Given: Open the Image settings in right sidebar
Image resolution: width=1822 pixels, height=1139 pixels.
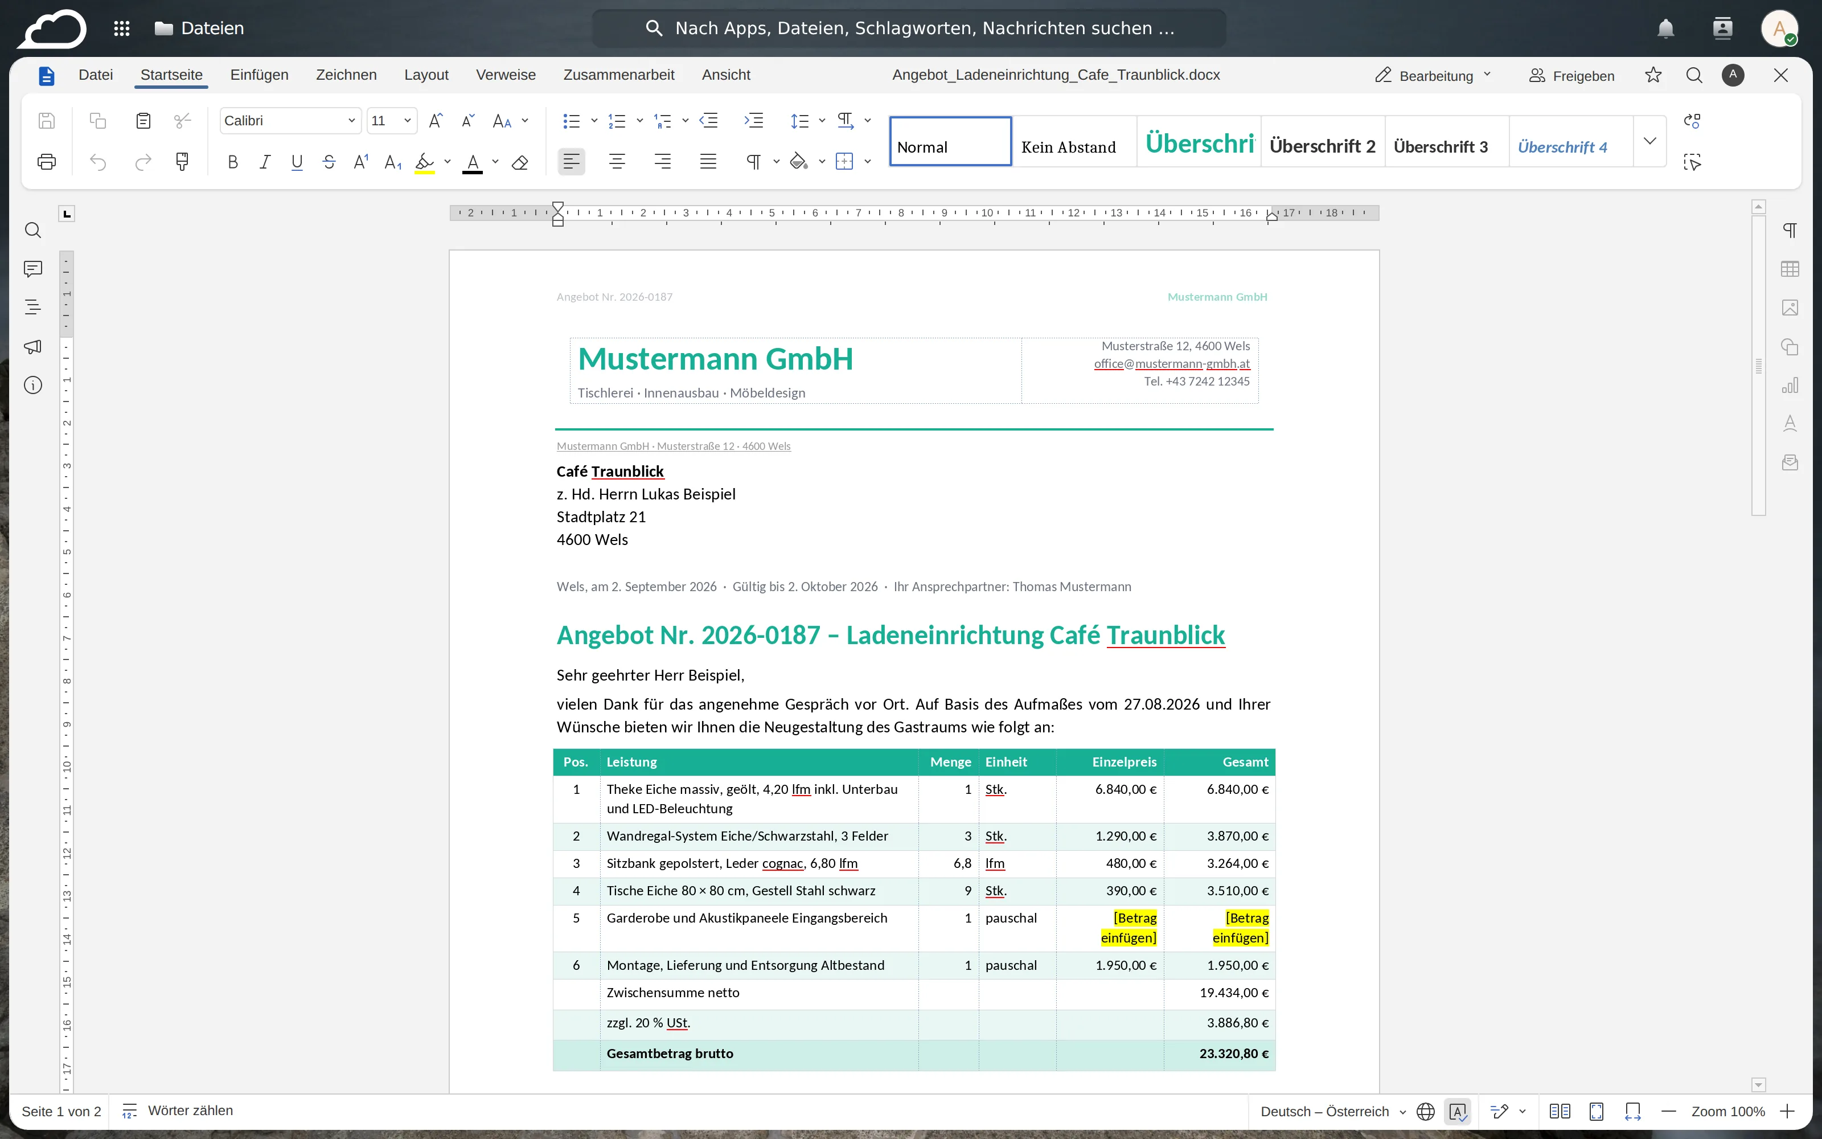Looking at the screenshot, I should (x=1790, y=308).
